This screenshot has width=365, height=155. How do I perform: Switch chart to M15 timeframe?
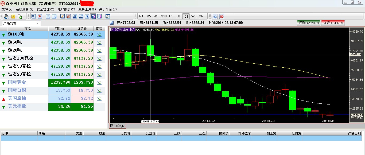(x=156, y=16)
